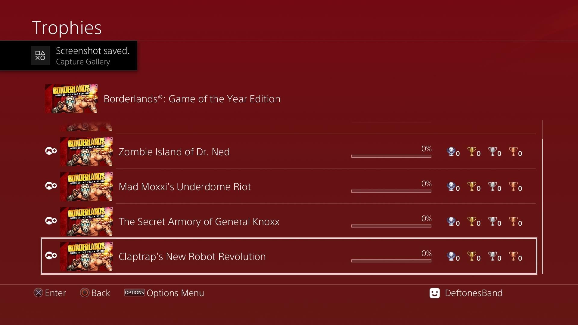The image size is (578, 325).
Task: Click the gold trophy icon on Mad Moxxi's row
Action: (472, 187)
